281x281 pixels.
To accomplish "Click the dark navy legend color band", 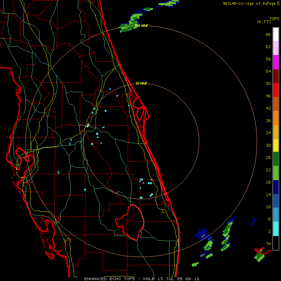I will click(x=276, y=187).
